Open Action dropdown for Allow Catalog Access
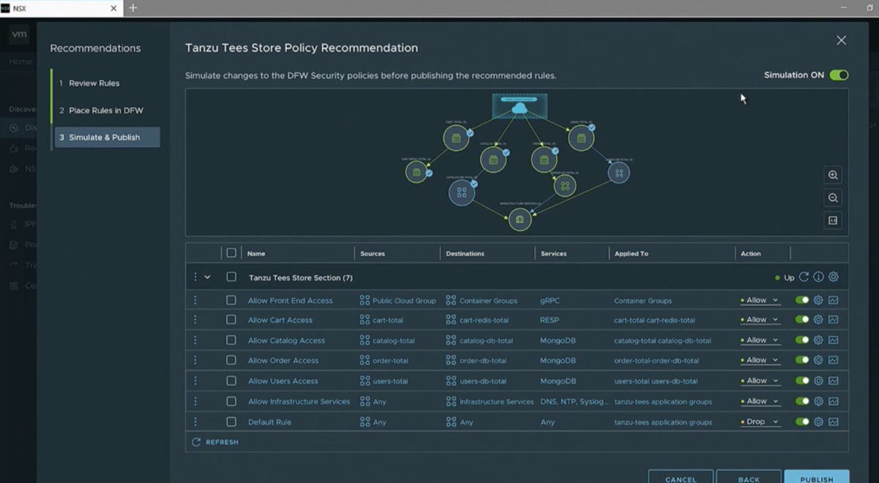This screenshot has width=879, height=483. [760, 340]
